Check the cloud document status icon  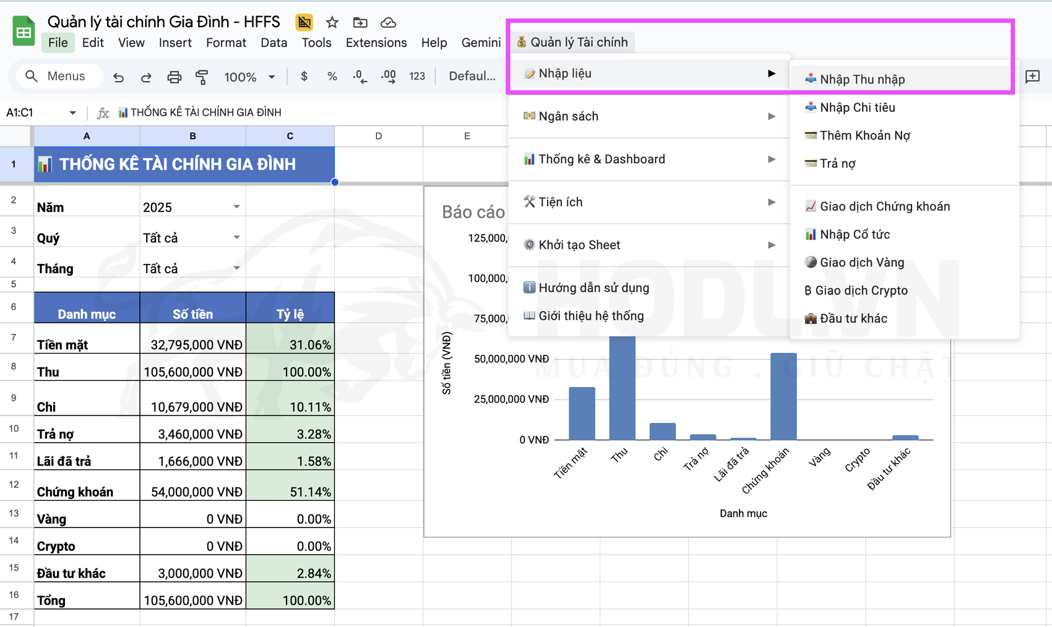click(388, 23)
